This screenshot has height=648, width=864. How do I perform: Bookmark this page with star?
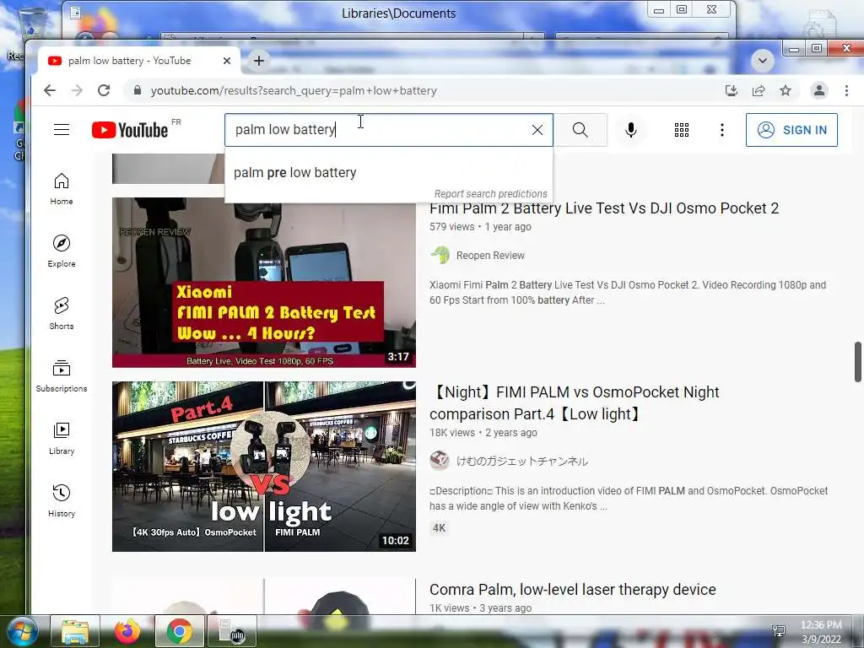point(786,90)
